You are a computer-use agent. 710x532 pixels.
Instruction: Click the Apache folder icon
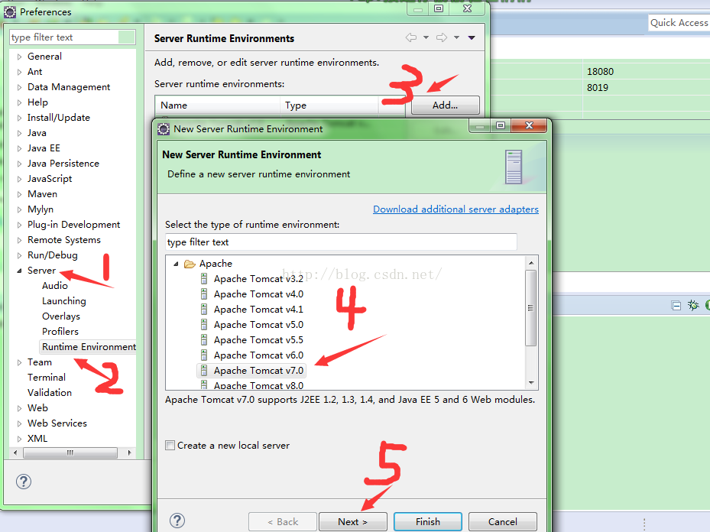(190, 264)
